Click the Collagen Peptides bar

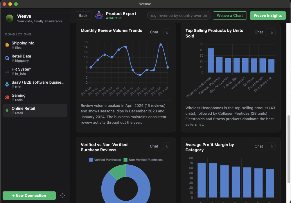pyautogui.click(x=219, y=64)
